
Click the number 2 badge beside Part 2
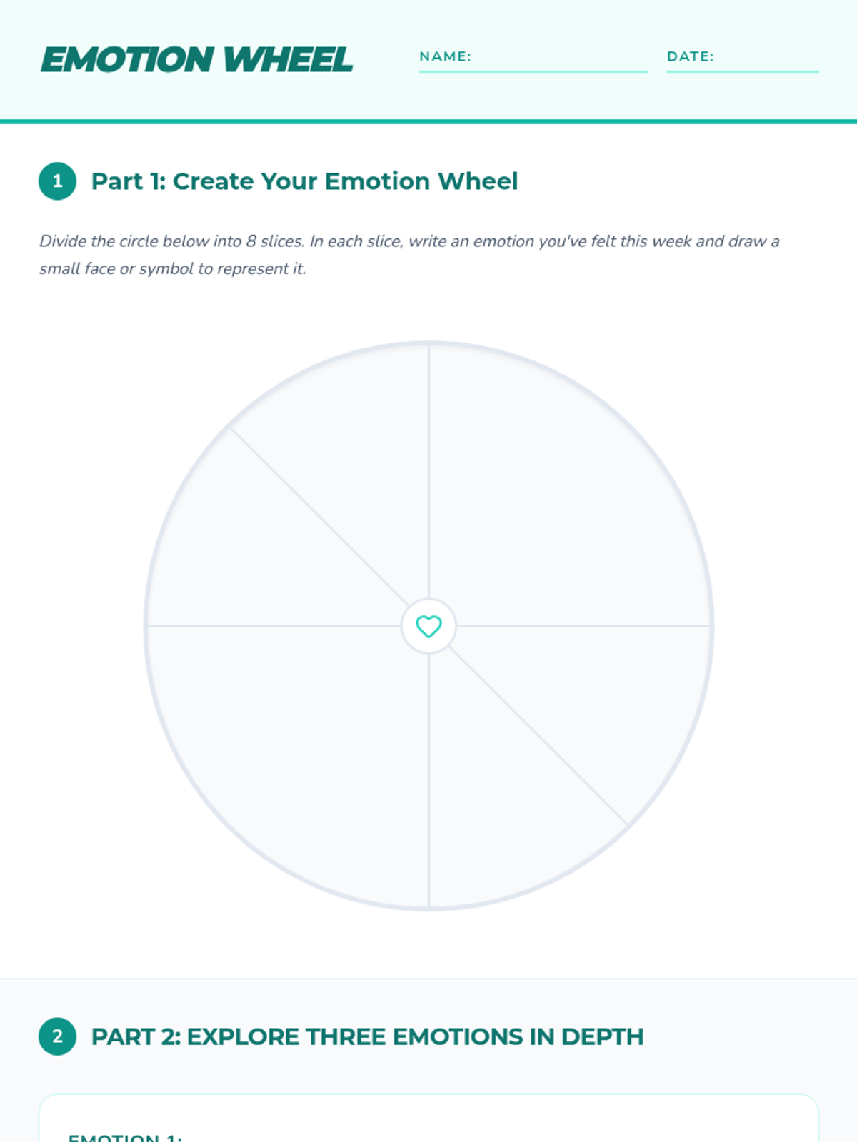click(57, 1036)
